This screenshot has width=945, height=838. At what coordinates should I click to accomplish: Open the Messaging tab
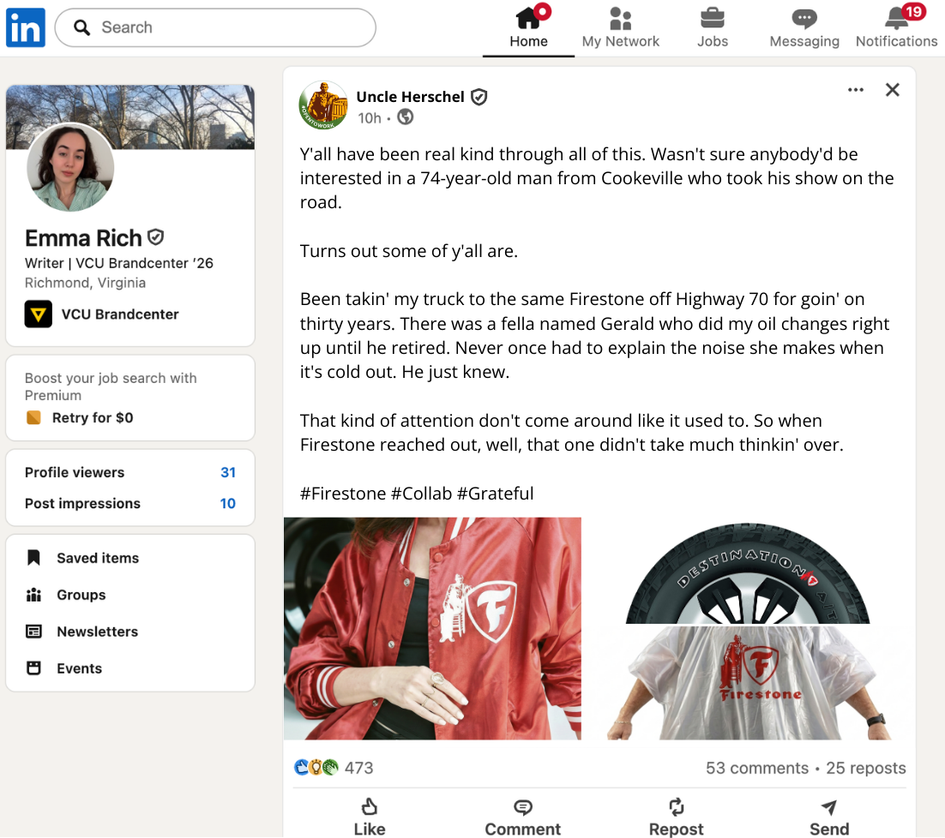[x=804, y=27]
